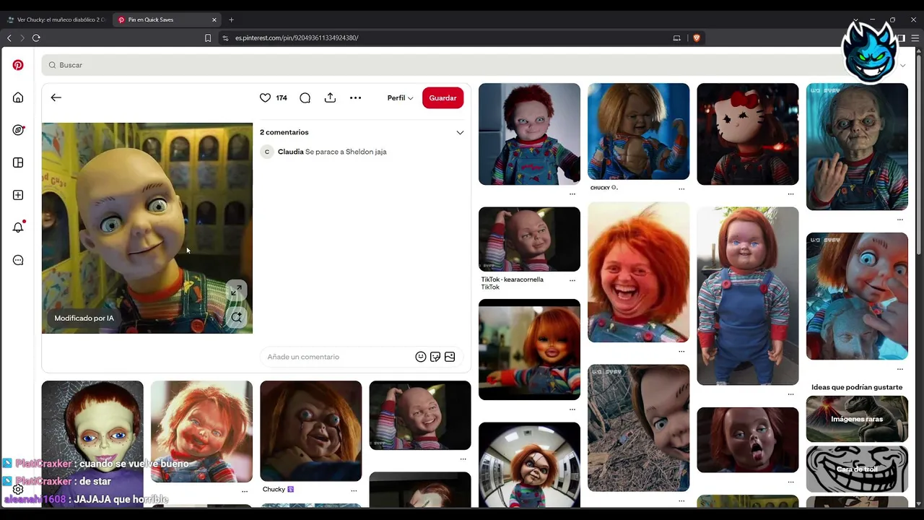Open the notifications bell icon
This screenshot has height=520, width=924.
18,227
